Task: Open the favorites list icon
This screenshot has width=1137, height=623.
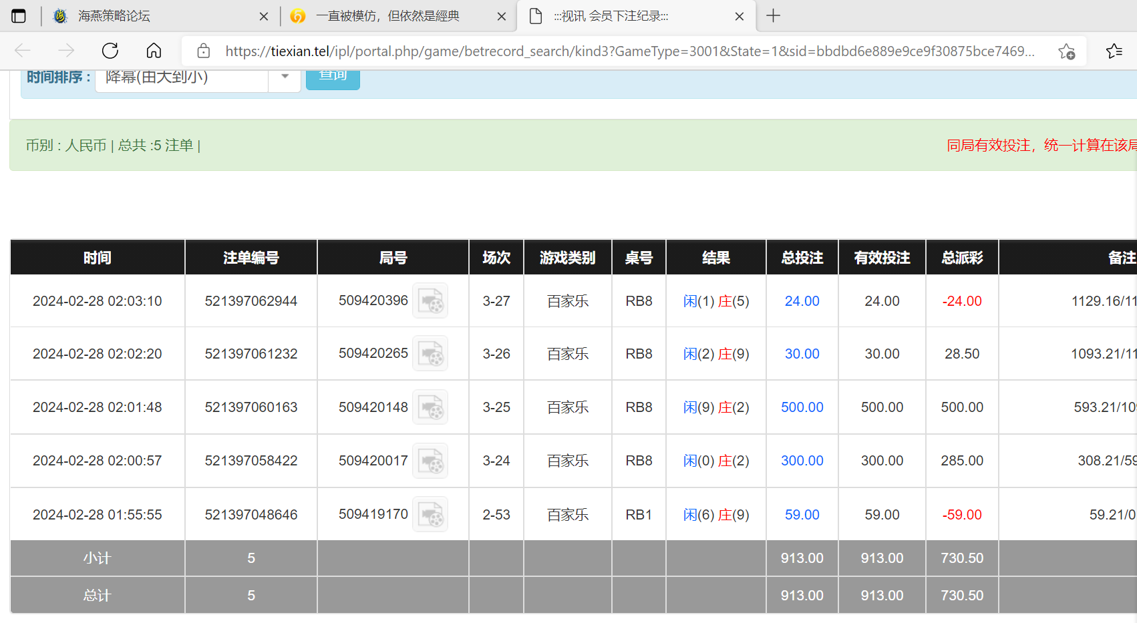Action: 1114,51
